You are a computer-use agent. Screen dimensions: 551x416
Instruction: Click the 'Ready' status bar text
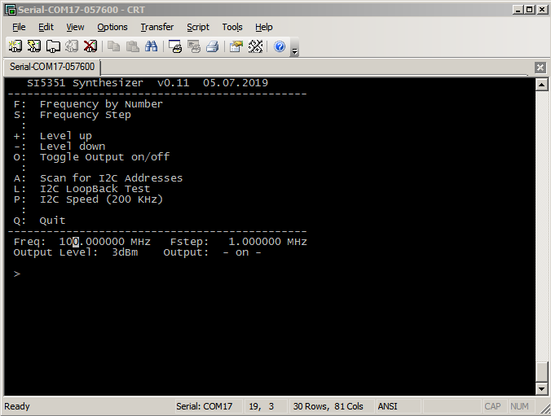pyautogui.click(x=17, y=406)
